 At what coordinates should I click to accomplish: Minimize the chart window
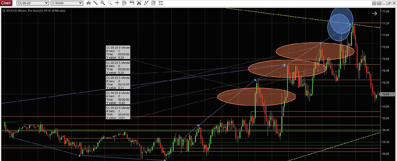coord(384,3)
